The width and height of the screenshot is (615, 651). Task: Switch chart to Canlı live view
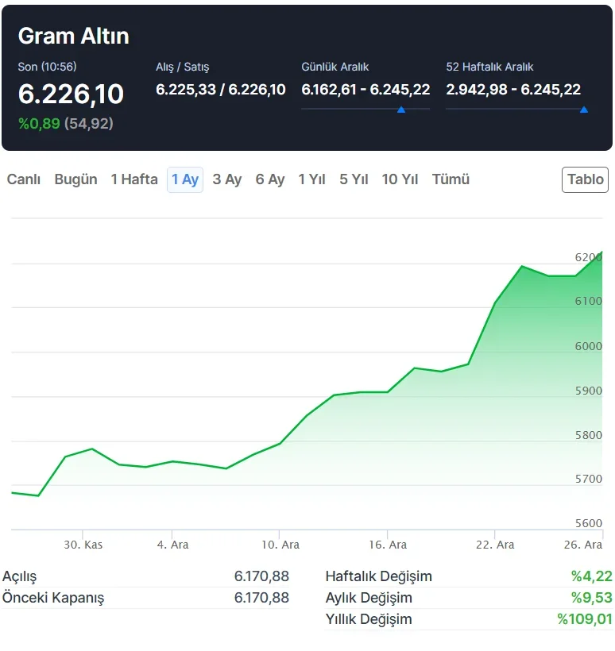24,179
